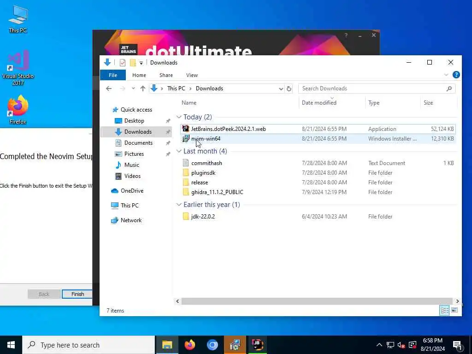Screen dimensions: 472x354
Task: Collapse the Earlier this year (1) group
Action: (x=179, y=204)
